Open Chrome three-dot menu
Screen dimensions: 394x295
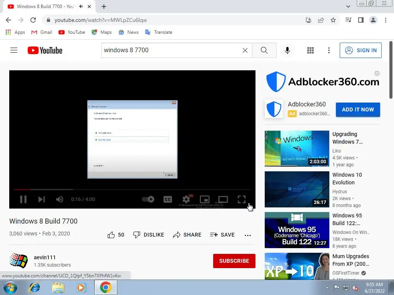[386, 20]
